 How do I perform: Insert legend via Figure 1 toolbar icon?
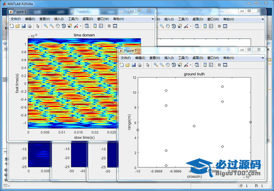click(101, 26)
